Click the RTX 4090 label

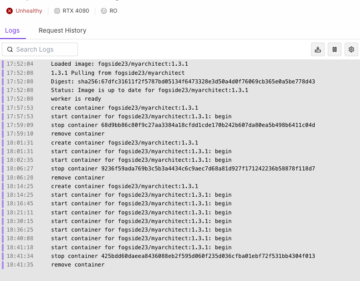point(76,11)
